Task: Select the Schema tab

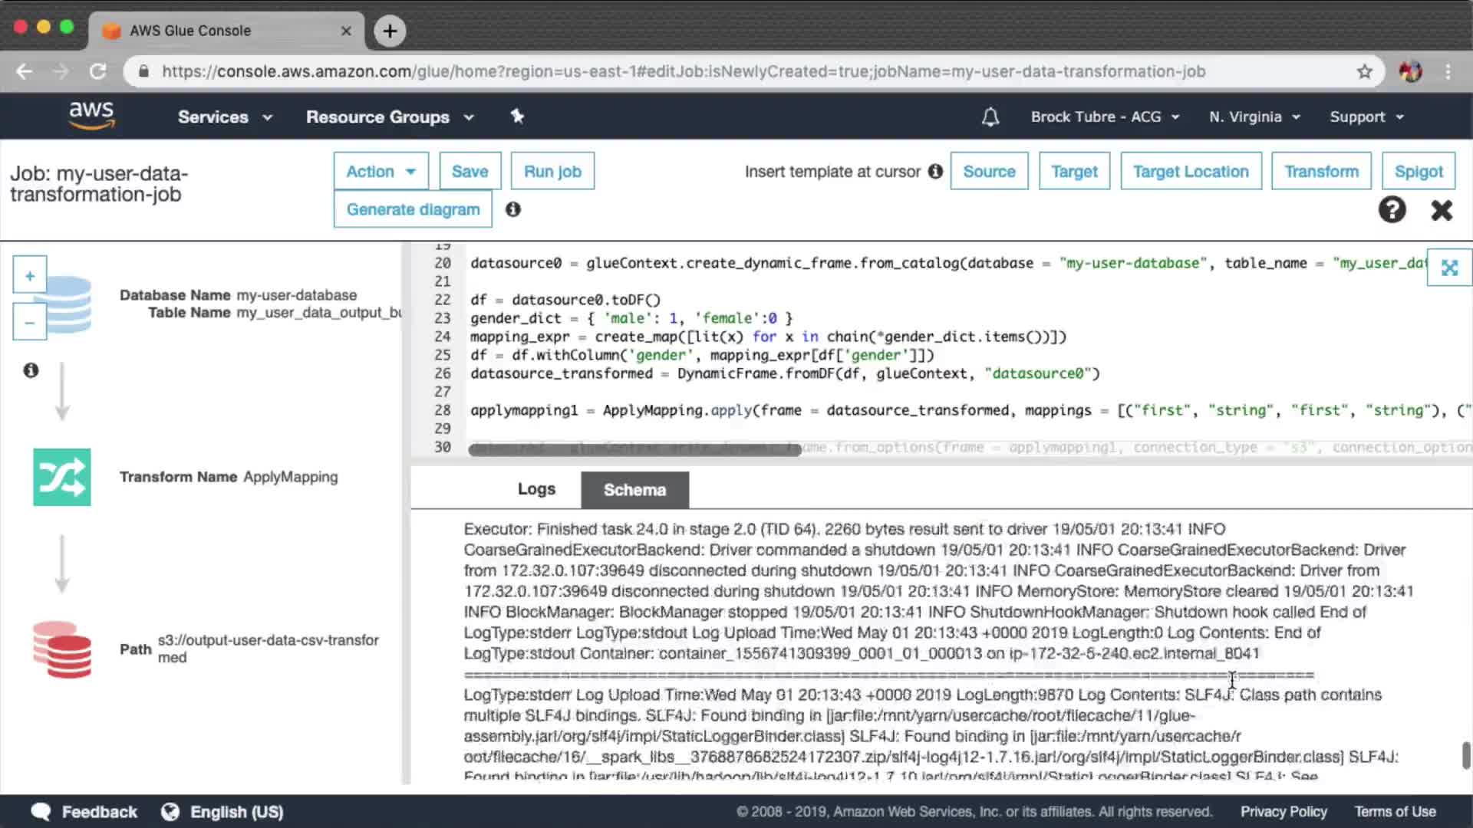Action: (634, 490)
